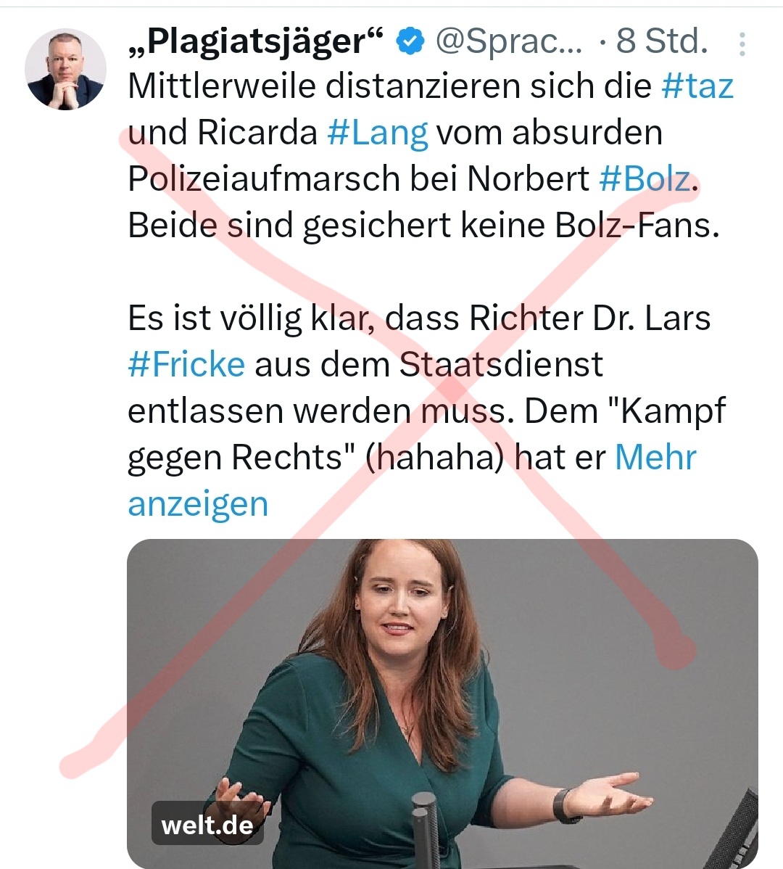Click the quoted phrase "Kampf gegen Rechts"
783x869 pixels.
[x=426, y=434]
